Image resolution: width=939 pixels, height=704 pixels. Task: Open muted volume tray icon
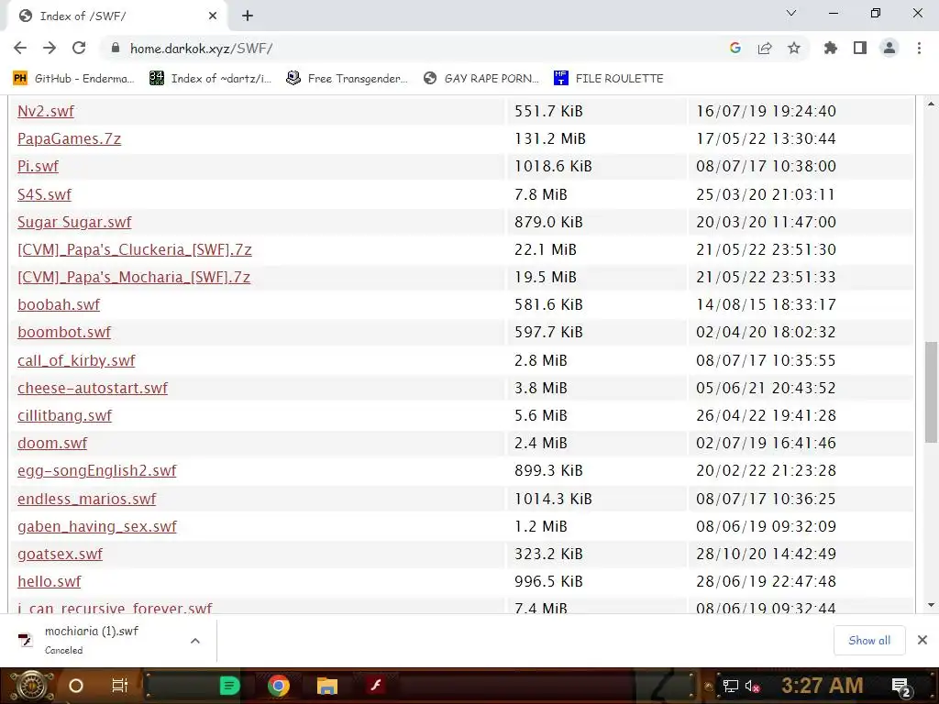point(752,687)
